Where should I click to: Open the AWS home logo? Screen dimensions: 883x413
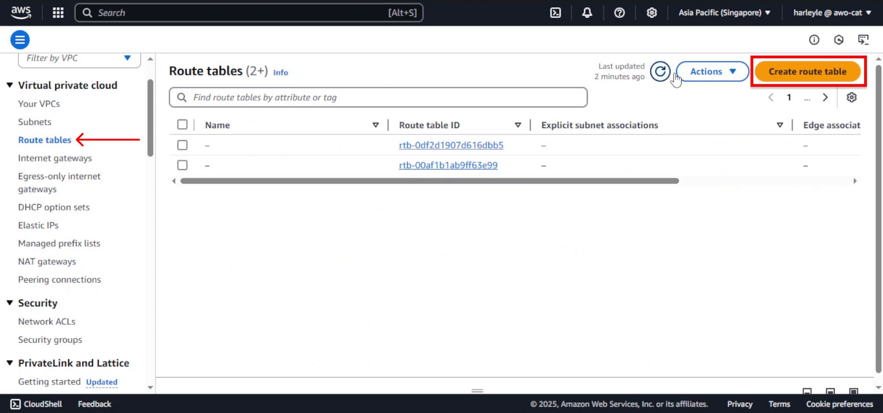21,12
